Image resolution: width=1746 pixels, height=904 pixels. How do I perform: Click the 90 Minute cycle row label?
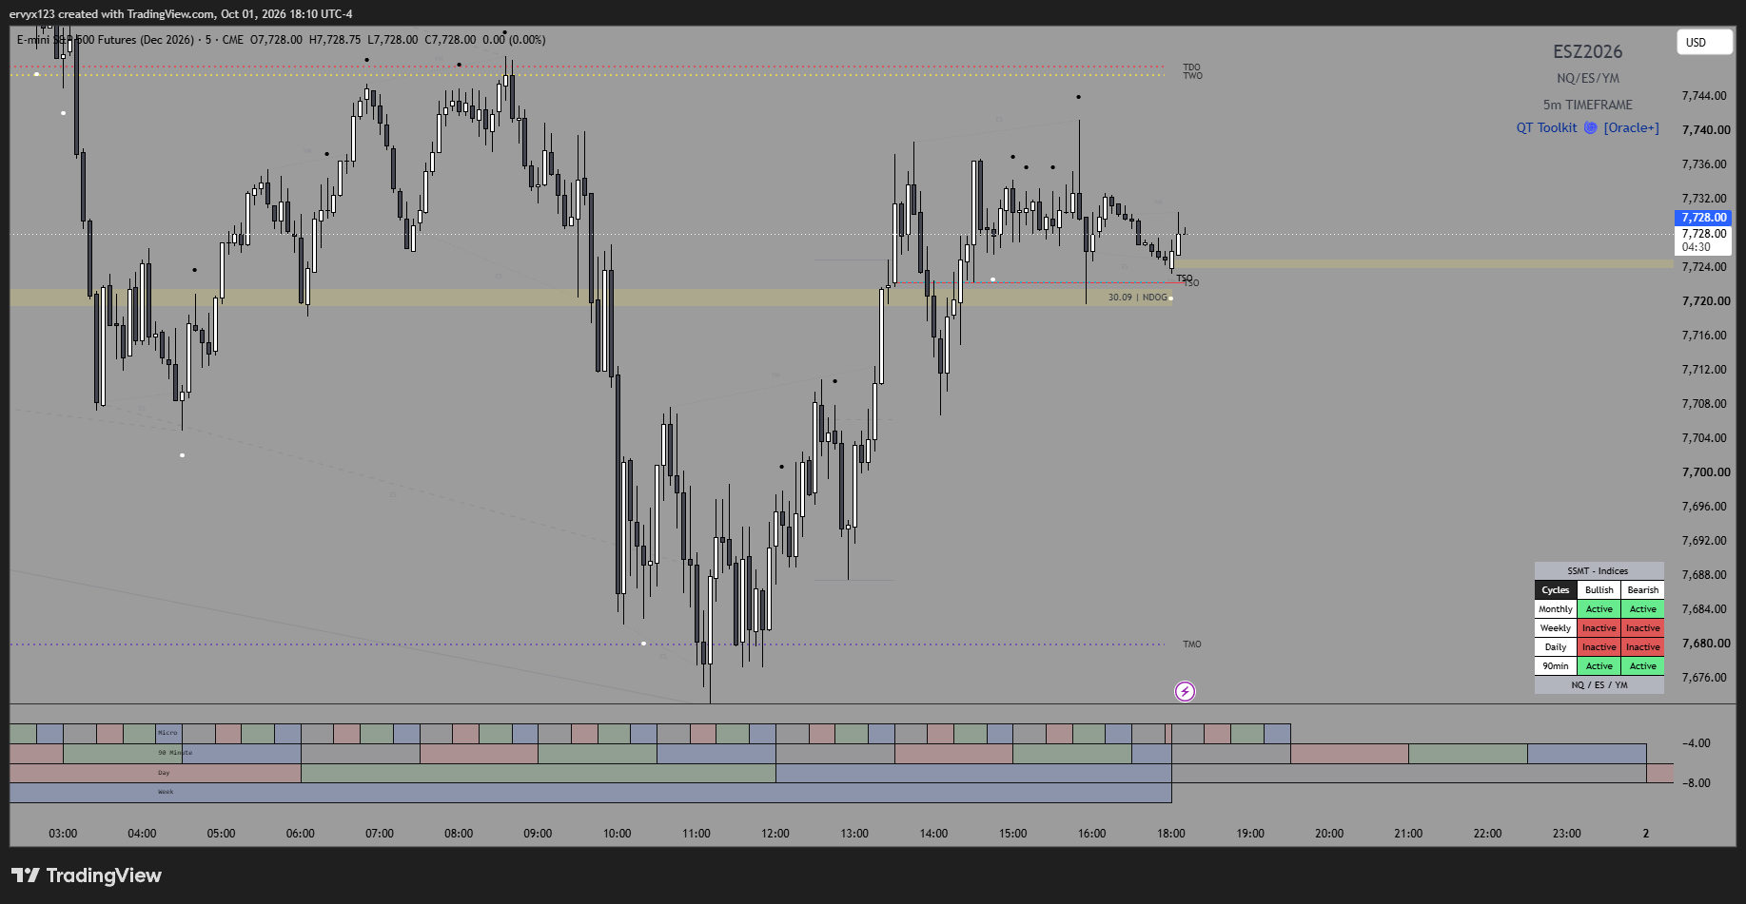tap(175, 753)
